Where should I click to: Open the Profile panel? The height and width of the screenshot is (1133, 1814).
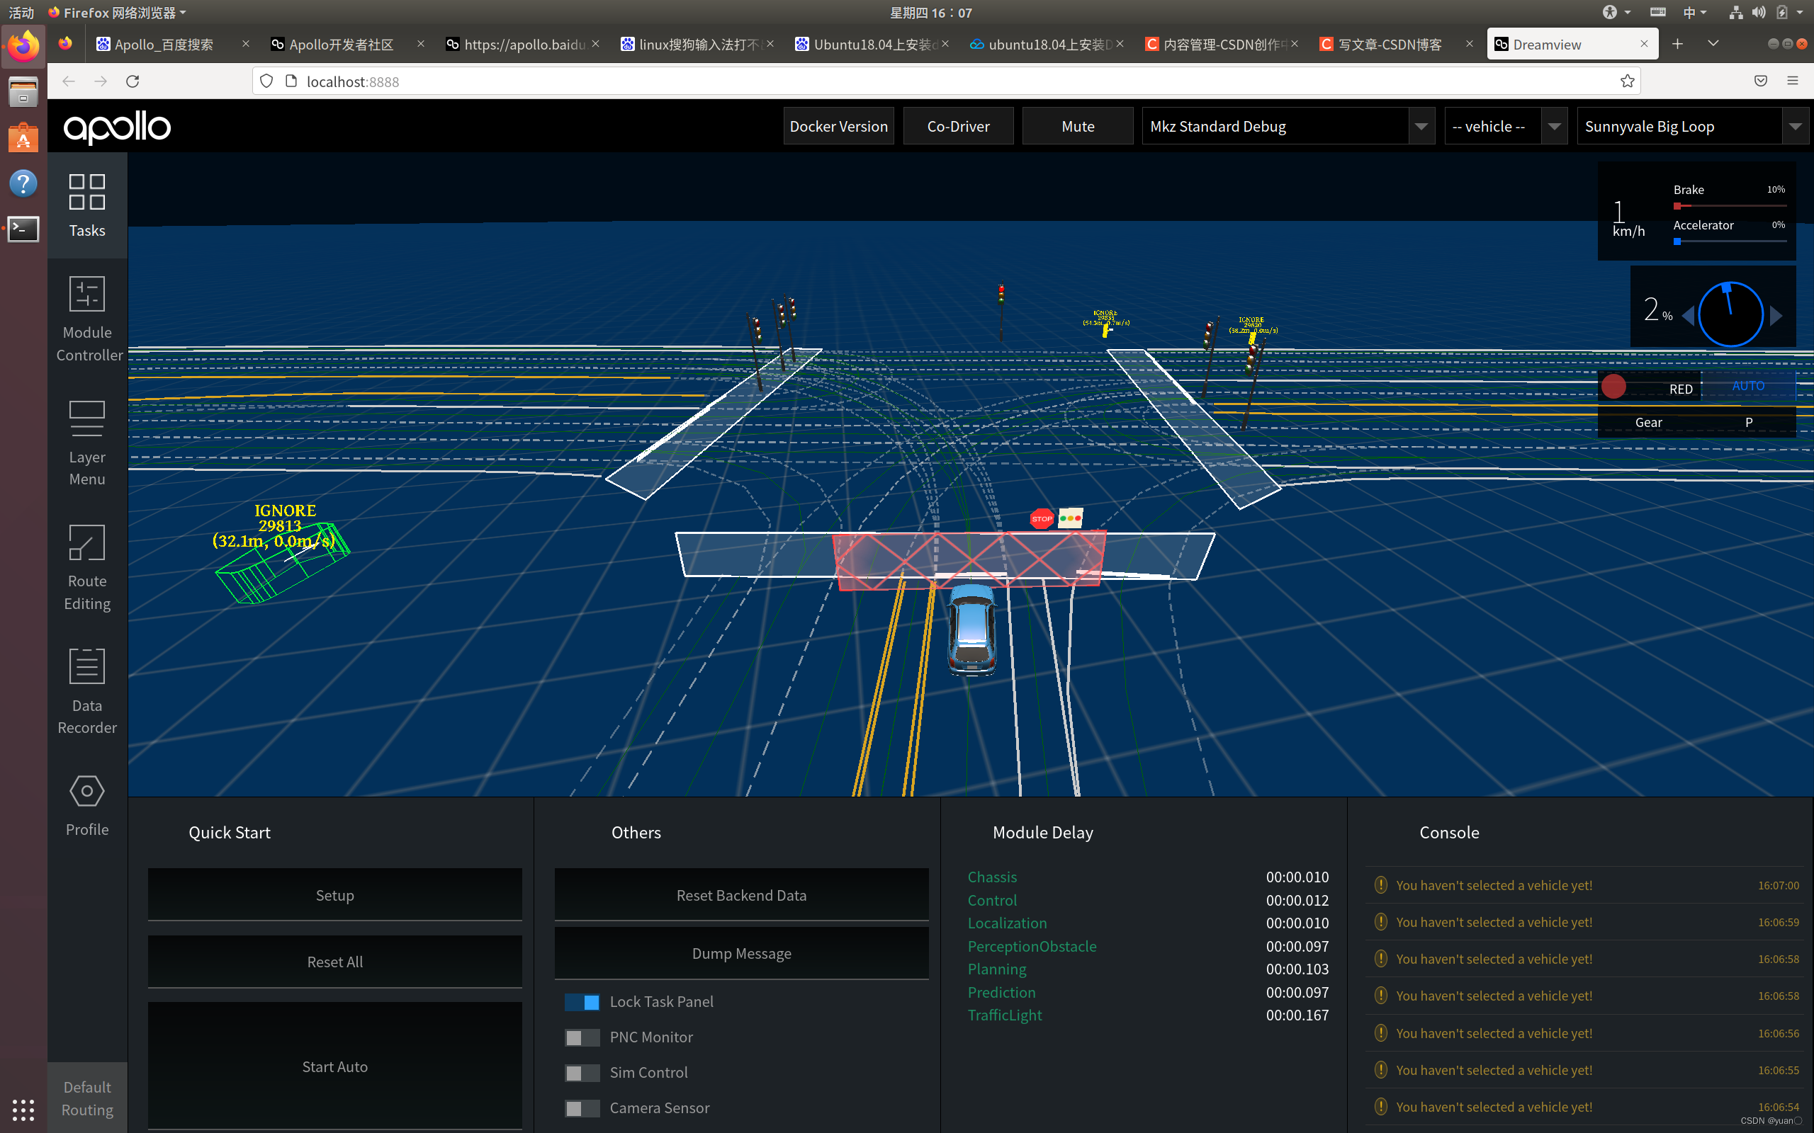coord(87,807)
